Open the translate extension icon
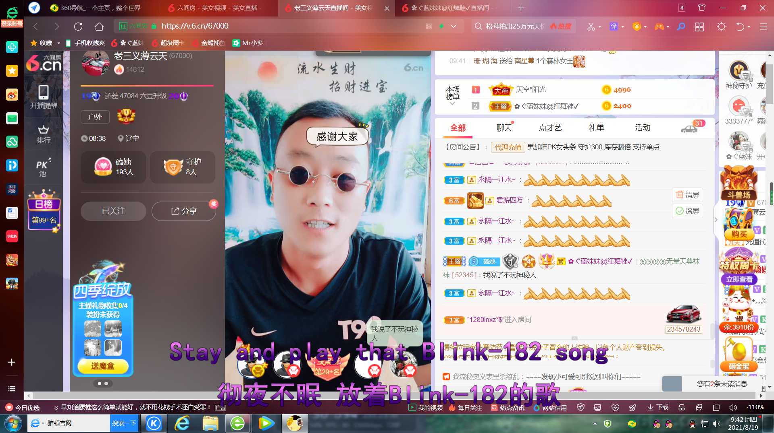 pyautogui.click(x=614, y=27)
